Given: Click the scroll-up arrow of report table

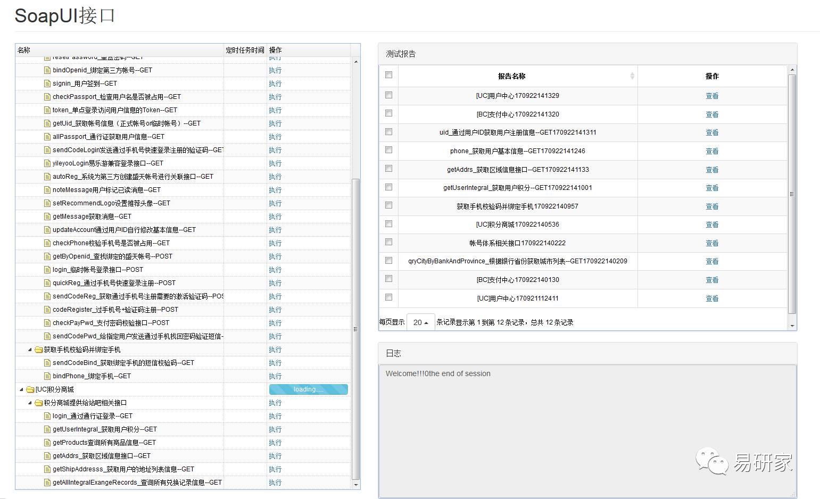Looking at the screenshot, I should point(792,70).
